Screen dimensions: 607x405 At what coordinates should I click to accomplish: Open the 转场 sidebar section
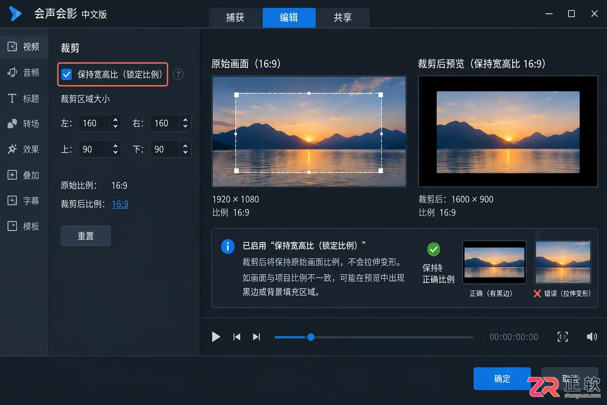coord(24,124)
